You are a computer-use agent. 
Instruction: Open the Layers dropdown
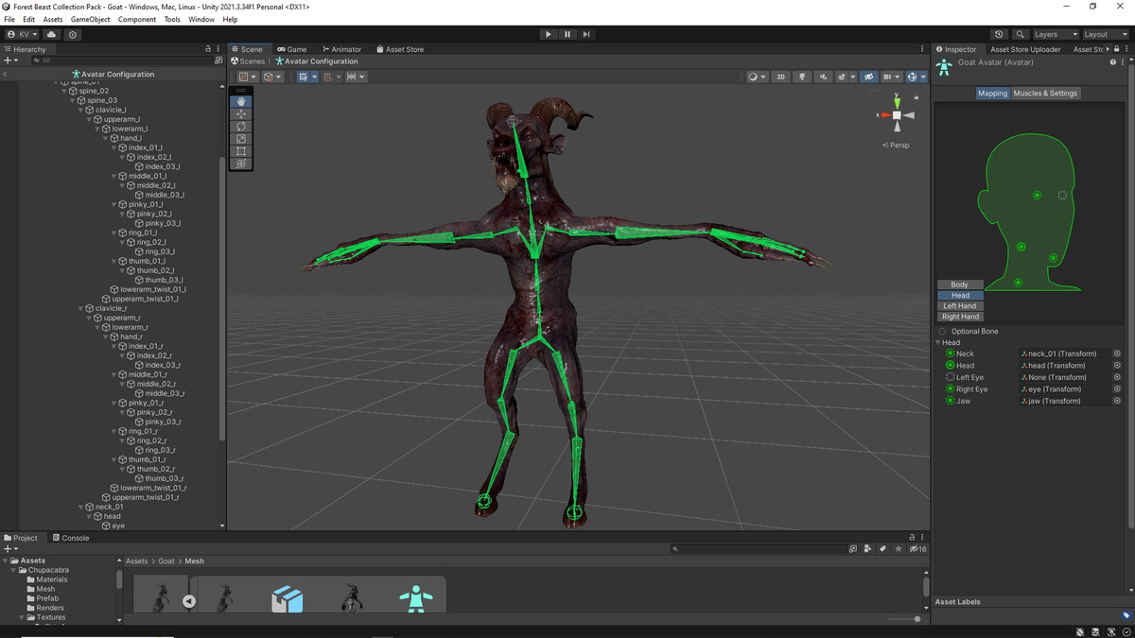(x=1055, y=34)
